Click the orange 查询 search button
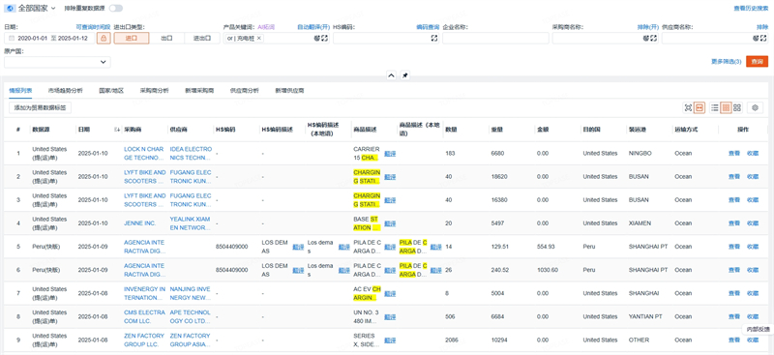 coord(757,61)
